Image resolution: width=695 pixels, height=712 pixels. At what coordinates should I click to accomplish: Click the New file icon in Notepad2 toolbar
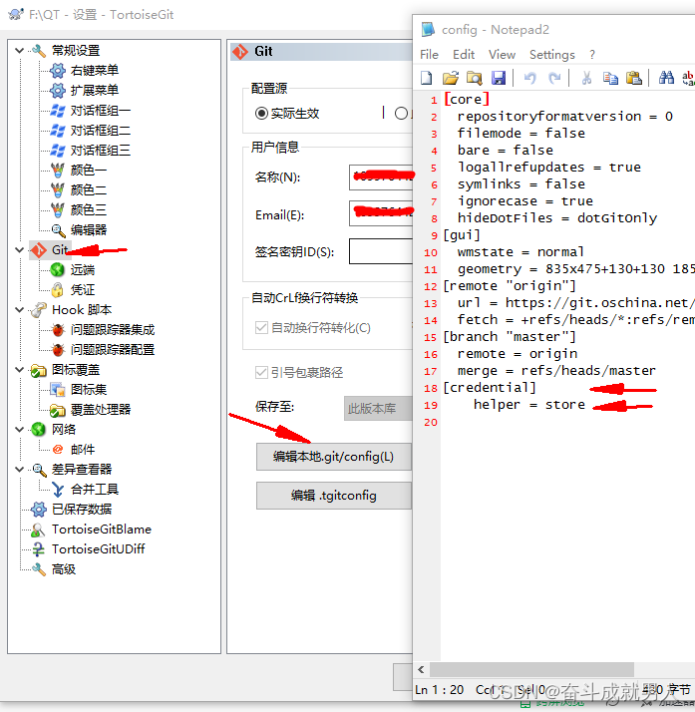pyautogui.click(x=426, y=78)
